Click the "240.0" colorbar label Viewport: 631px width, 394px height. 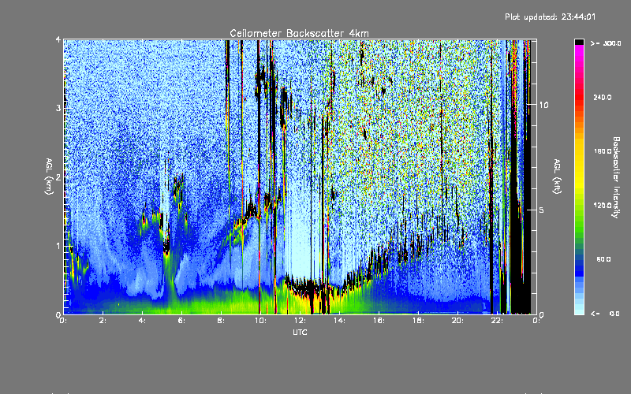(603, 98)
